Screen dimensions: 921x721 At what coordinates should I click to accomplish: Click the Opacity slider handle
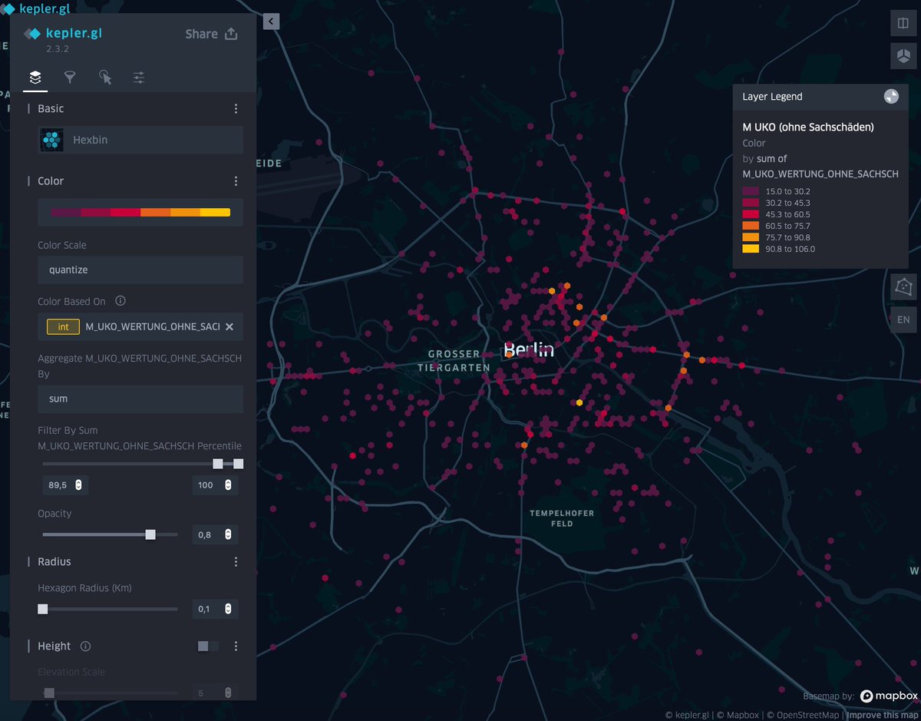pos(150,534)
